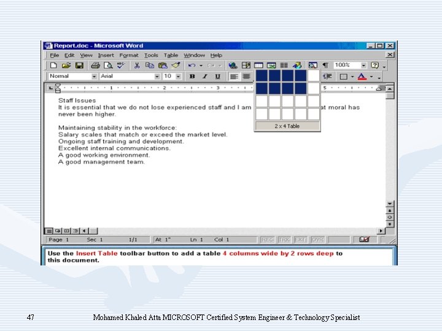Toggle the Drawing toolbar
The height and width of the screenshot is (331, 442).
pos(297,66)
